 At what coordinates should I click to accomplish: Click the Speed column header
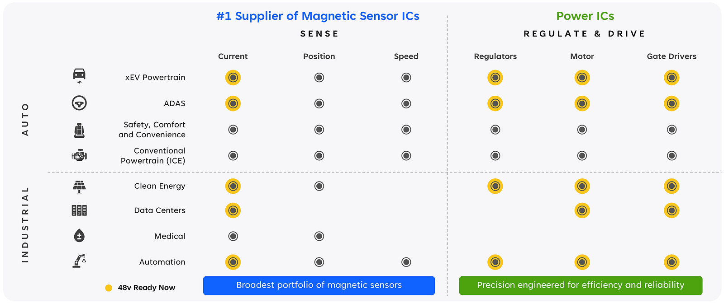click(406, 56)
